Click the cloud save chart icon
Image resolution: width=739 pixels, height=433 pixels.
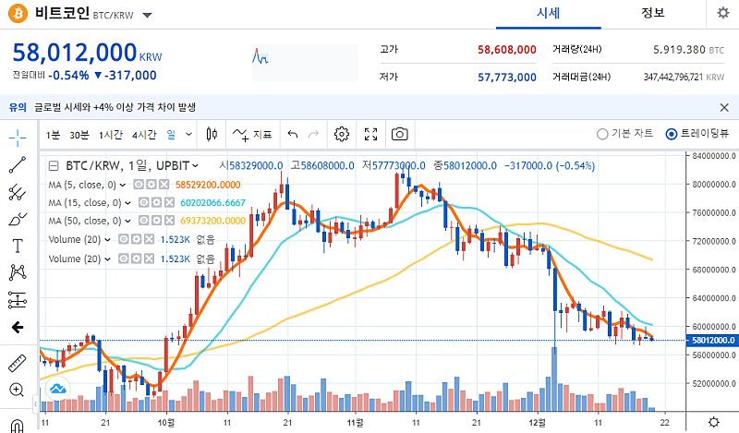58,390
